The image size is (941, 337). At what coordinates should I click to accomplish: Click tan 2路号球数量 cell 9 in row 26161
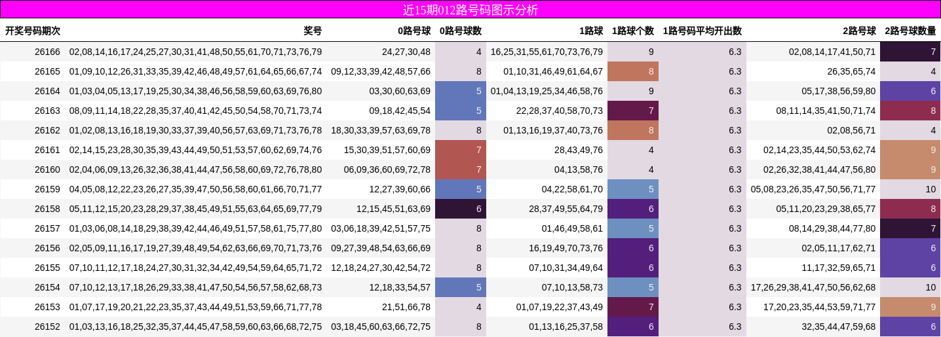tap(910, 150)
